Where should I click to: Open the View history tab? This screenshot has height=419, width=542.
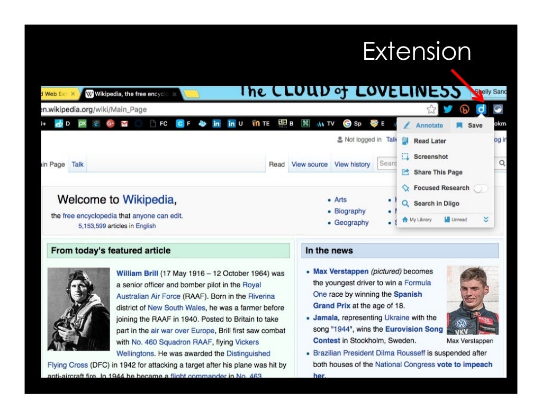click(x=352, y=165)
